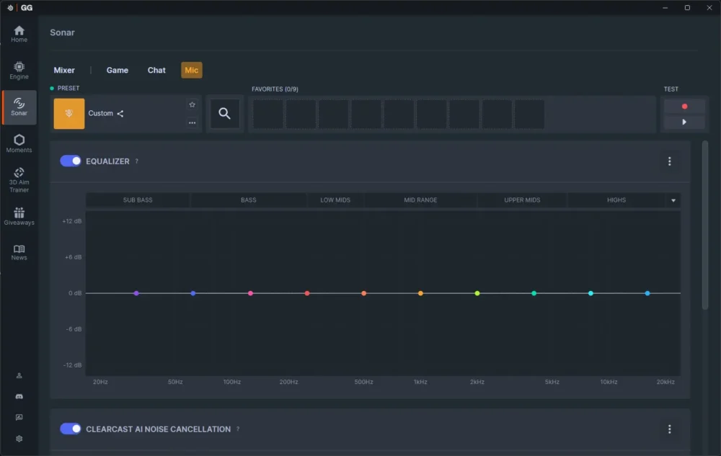Viewport: 721px width, 456px height.
Task: Click the first empty favorites slot
Action: coord(268,114)
